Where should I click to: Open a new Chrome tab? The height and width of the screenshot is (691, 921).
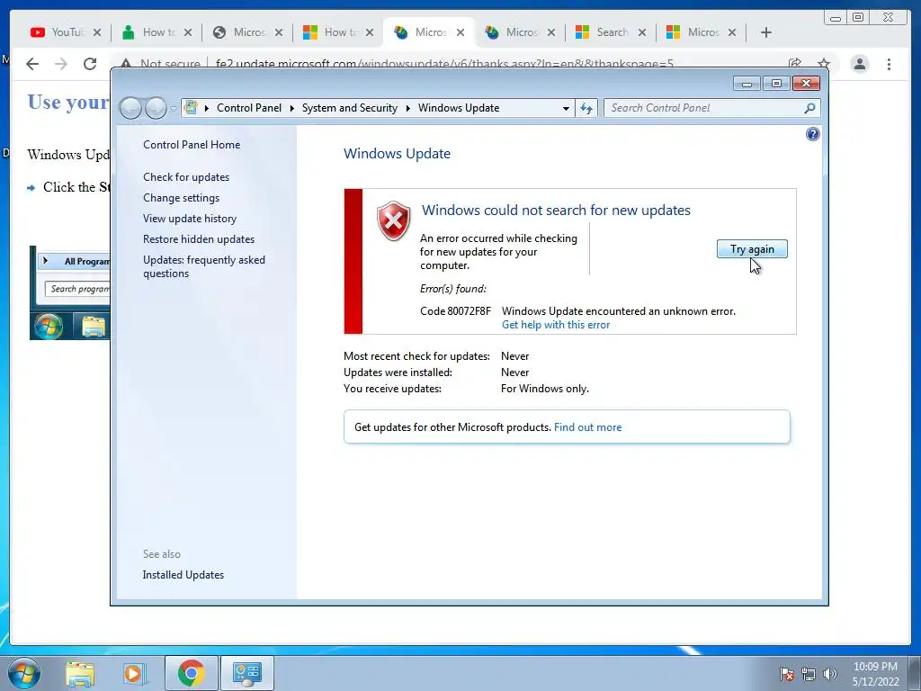(x=766, y=32)
